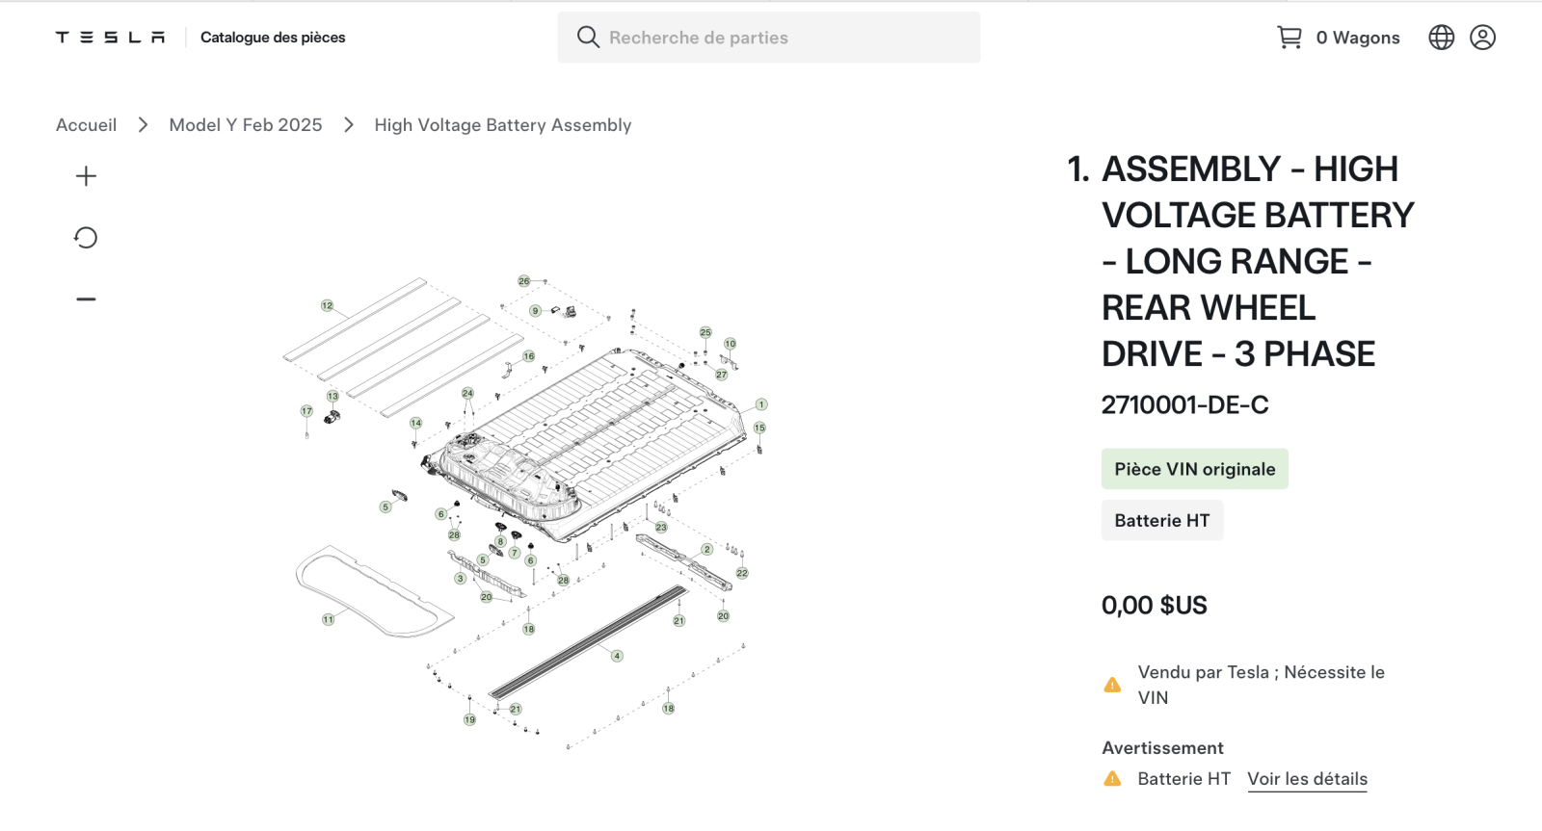Open the Voir les détails link
1542x831 pixels.
pos(1308,779)
